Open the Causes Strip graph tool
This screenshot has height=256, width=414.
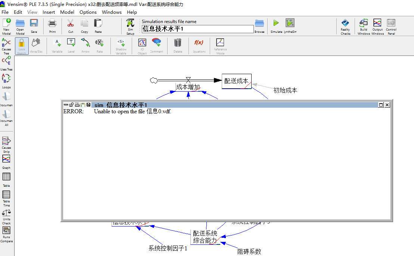[6, 145]
